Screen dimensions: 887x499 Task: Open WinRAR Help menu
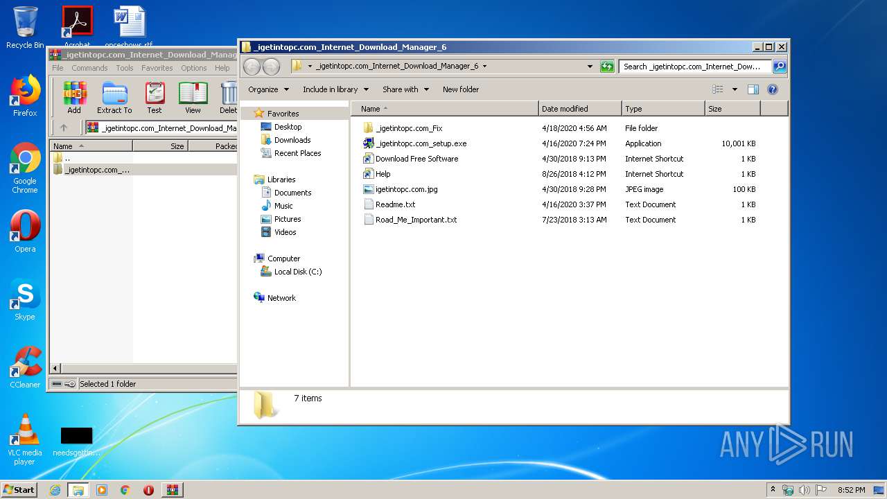222,68
